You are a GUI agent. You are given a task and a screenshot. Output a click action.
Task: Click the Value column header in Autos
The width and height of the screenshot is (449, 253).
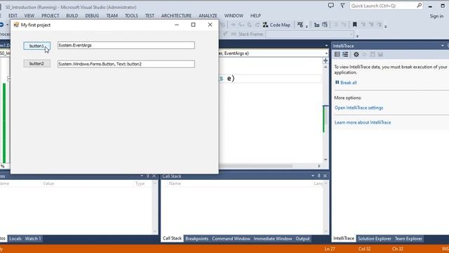tap(48, 183)
